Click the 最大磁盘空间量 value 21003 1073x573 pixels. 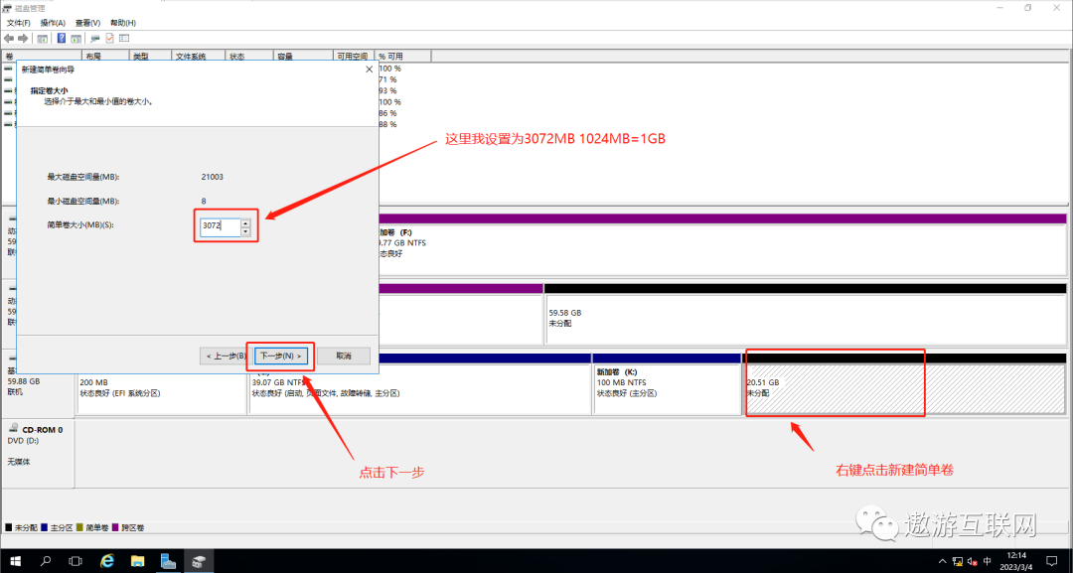[213, 177]
